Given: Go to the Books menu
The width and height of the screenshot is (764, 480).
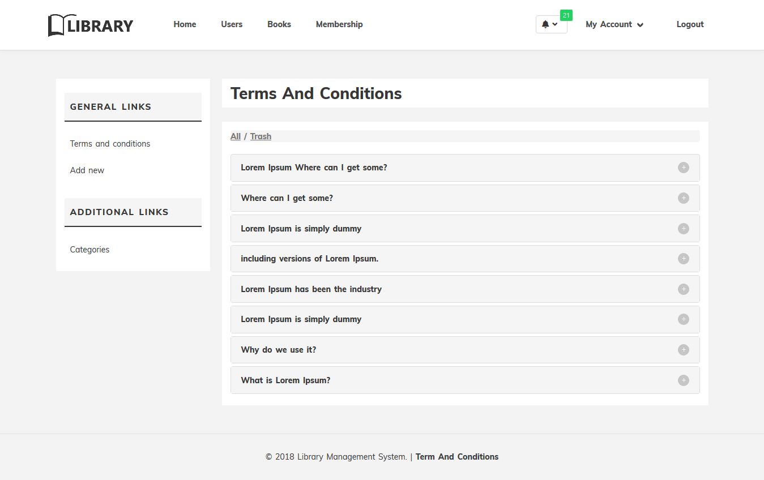Looking at the screenshot, I should (279, 24).
